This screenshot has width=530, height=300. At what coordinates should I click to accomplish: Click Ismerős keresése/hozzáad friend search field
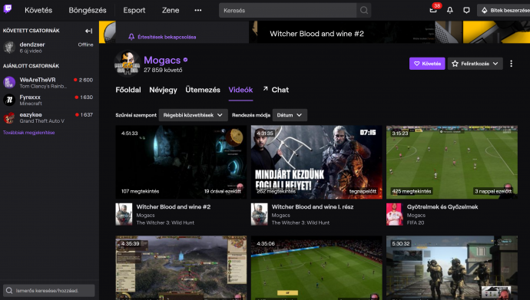tap(49, 291)
